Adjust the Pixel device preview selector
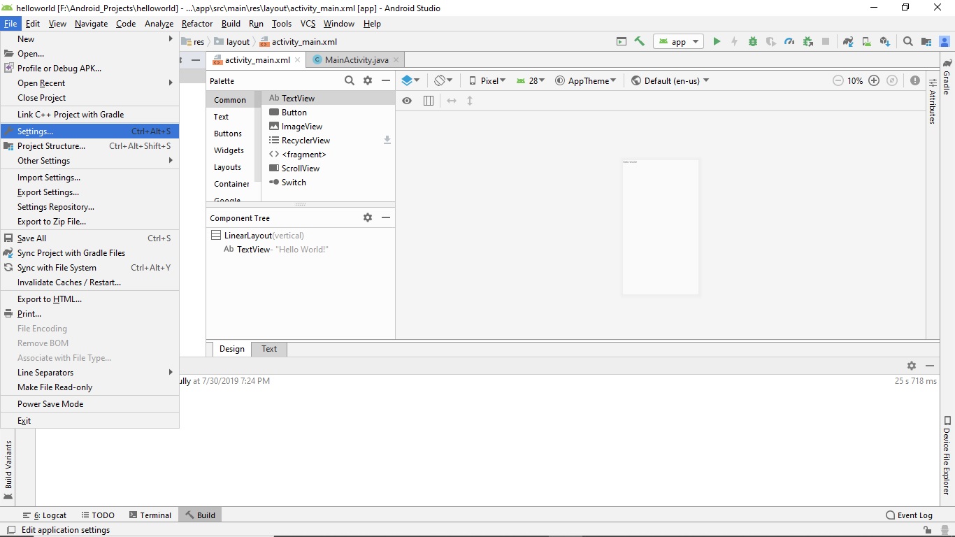Viewport: 955px width, 537px height. pyautogui.click(x=487, y=80)
